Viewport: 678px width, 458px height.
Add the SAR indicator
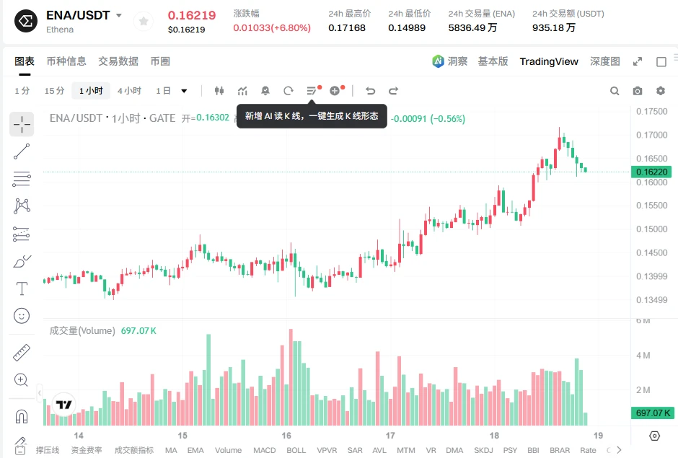coord(355,450)
